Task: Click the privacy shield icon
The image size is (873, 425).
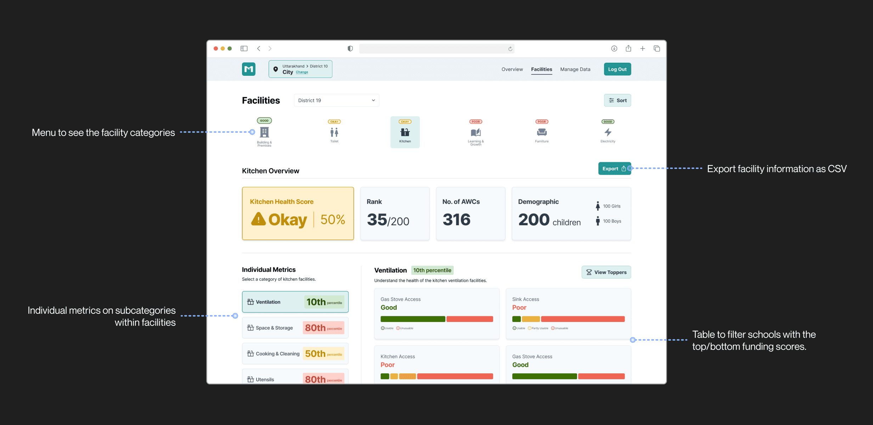Action: click(350, 49)
